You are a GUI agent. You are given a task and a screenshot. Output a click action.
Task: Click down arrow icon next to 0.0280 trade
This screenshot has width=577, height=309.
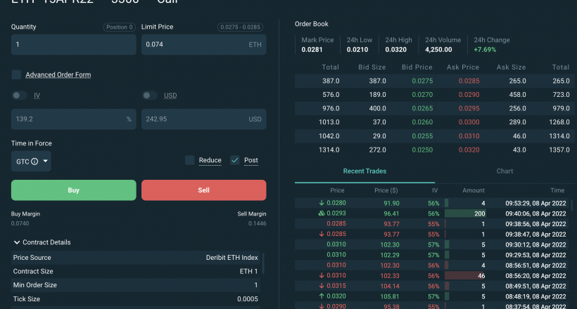322,203
